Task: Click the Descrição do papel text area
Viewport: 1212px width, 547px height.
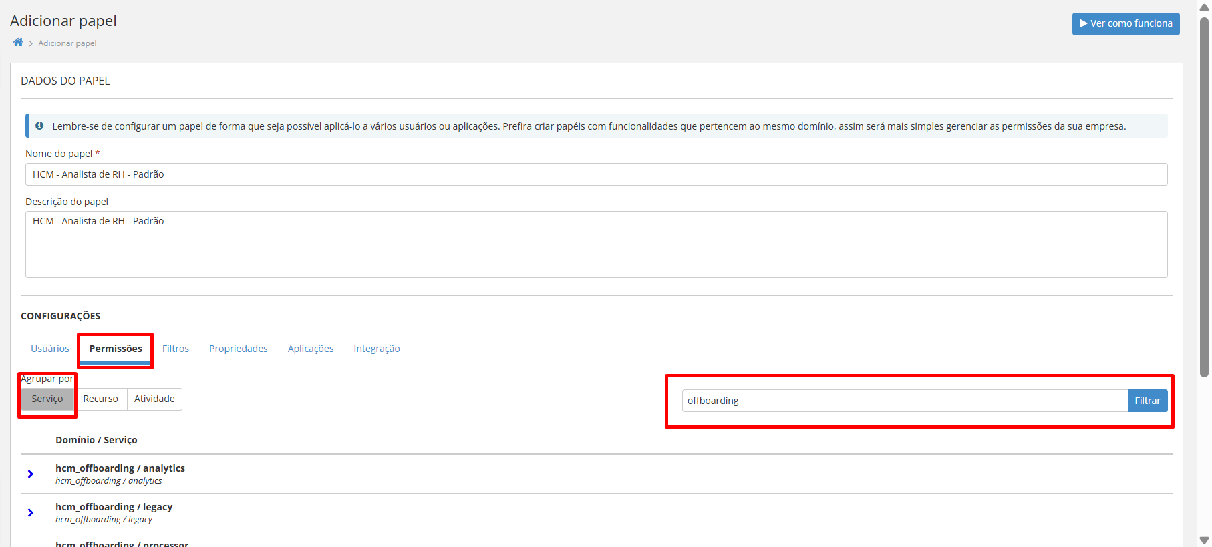Action: pos(596,244)
